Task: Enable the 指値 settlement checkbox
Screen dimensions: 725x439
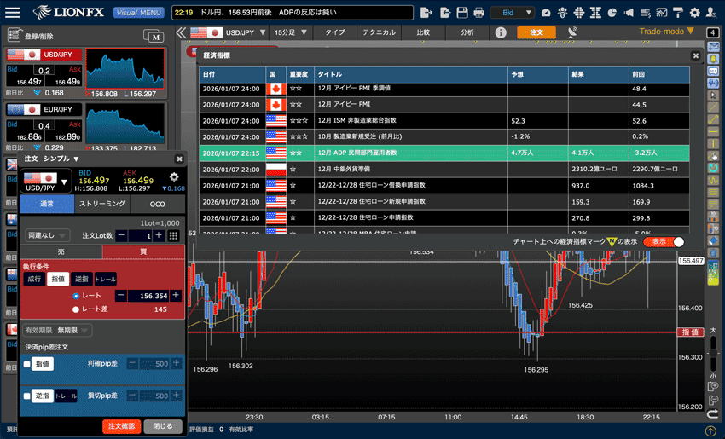Action: tap(26, 364)
